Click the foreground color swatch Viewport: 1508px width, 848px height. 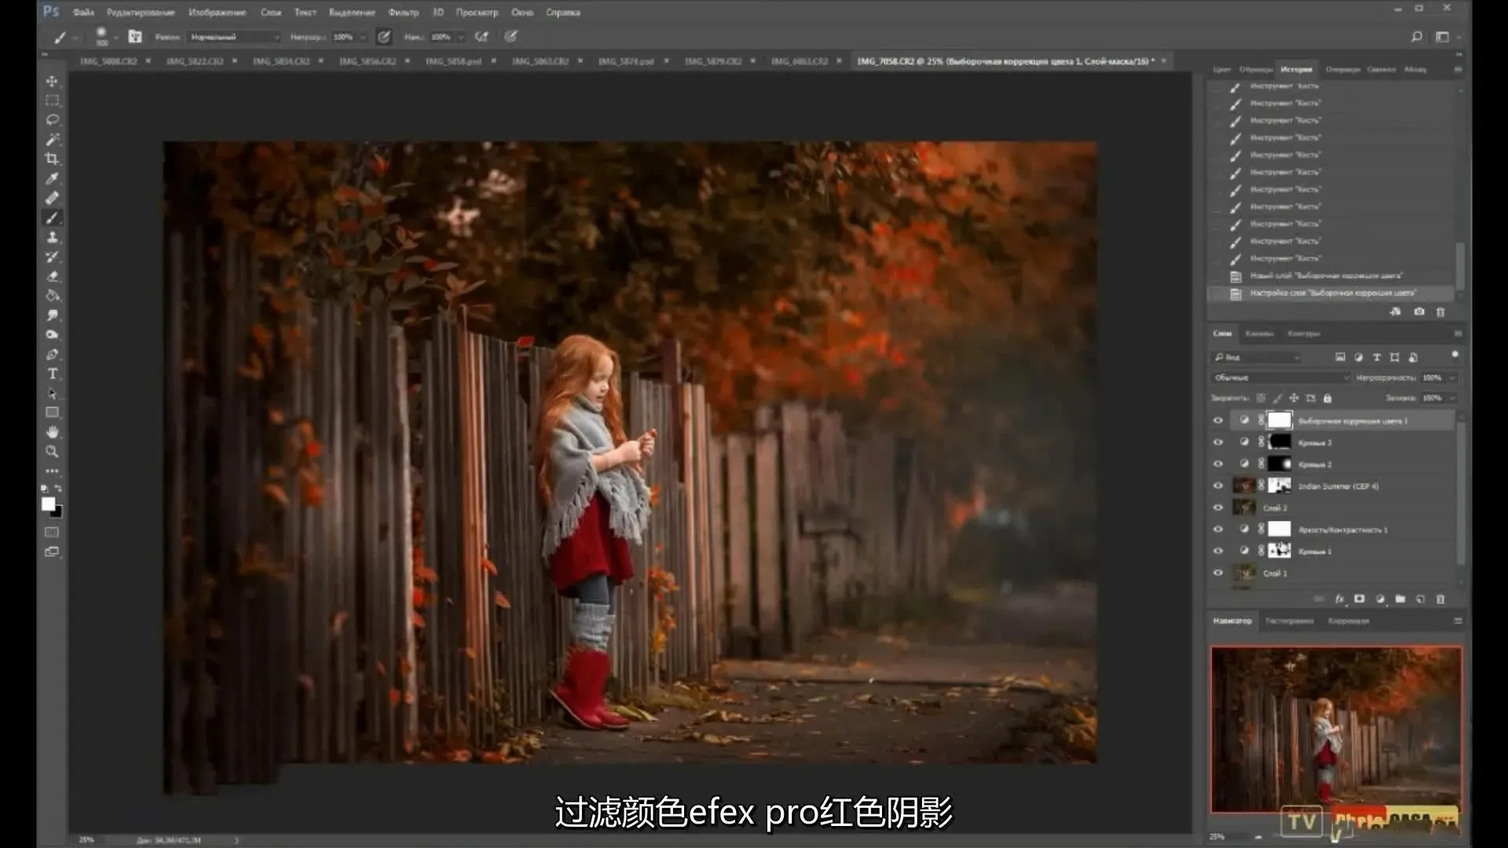(x=49, y=504)
